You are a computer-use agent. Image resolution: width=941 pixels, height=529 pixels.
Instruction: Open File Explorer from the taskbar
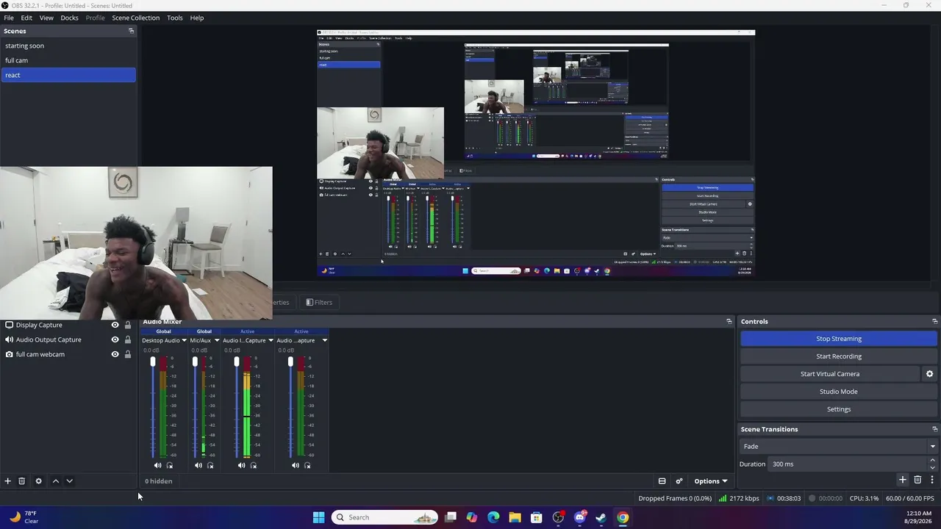pos(515,517)
